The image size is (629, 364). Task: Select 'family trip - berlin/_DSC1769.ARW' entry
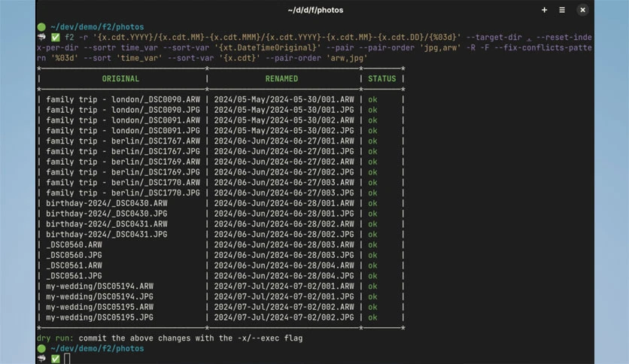tap(123, 162)
